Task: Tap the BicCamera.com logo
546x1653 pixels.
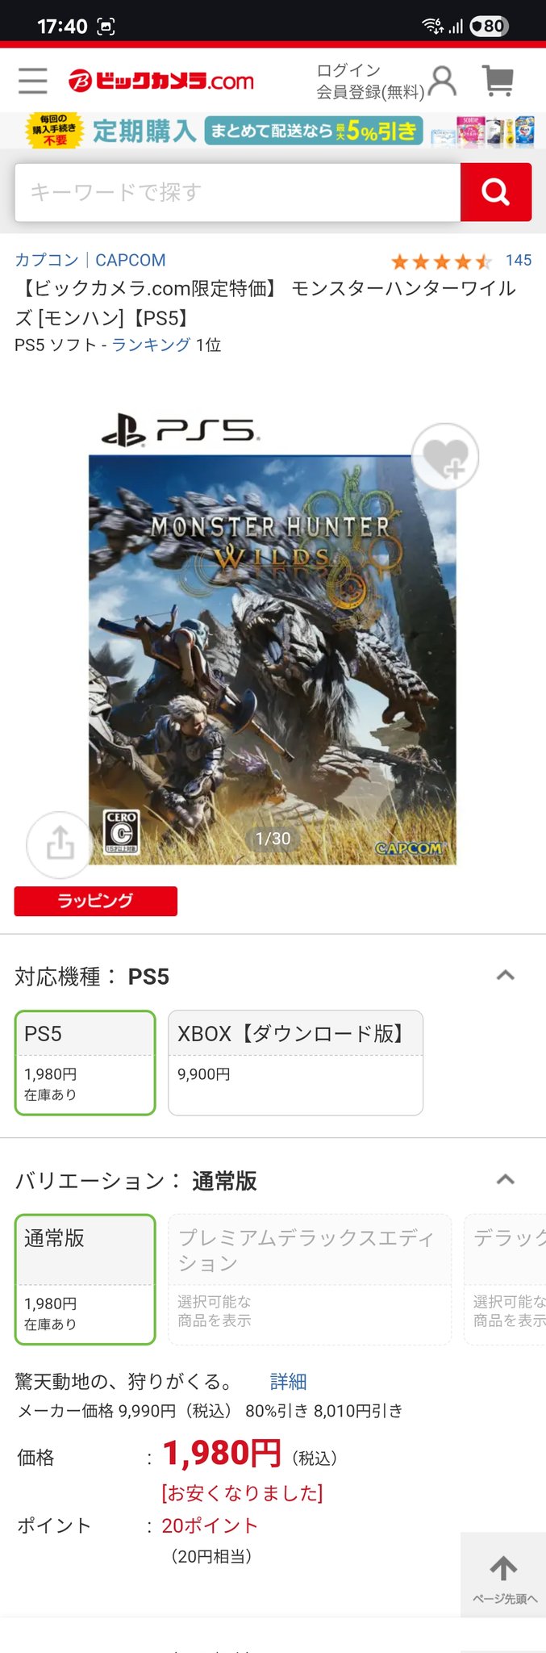Action: (161, 81)
